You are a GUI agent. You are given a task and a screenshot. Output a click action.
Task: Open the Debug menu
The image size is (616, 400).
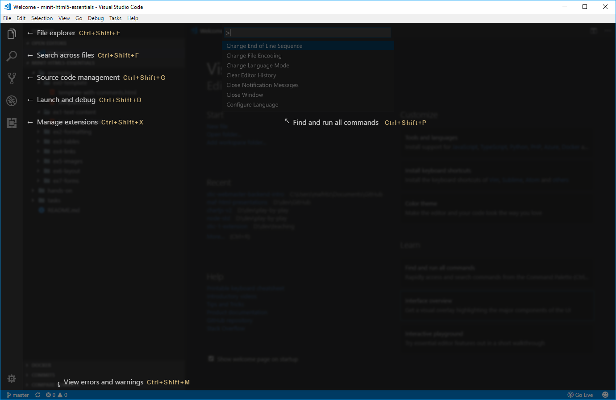[x=96, y=18]
